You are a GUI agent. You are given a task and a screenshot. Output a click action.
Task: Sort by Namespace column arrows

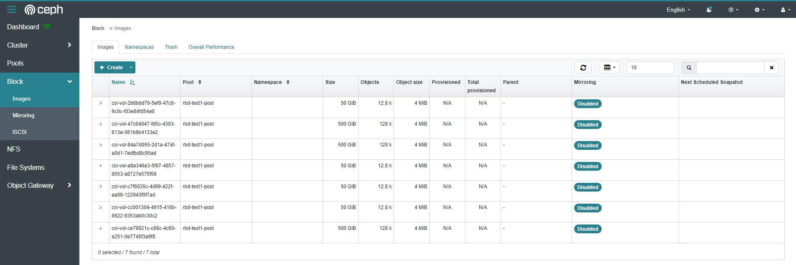click(288, 82)
